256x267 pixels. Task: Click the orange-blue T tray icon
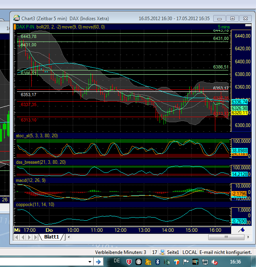click(x=176, y=262)
